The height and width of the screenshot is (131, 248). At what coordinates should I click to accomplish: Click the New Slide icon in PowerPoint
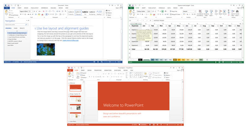pyautogui.click(x=78, y=74)
